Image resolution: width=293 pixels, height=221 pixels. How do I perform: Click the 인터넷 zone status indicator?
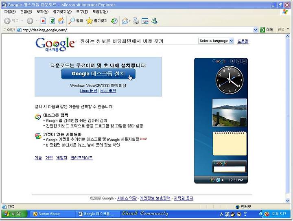244,207
